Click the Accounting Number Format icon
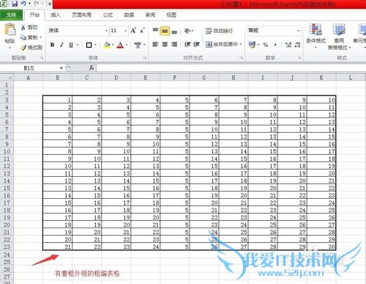366x284 pixels. tap(252, 45)
